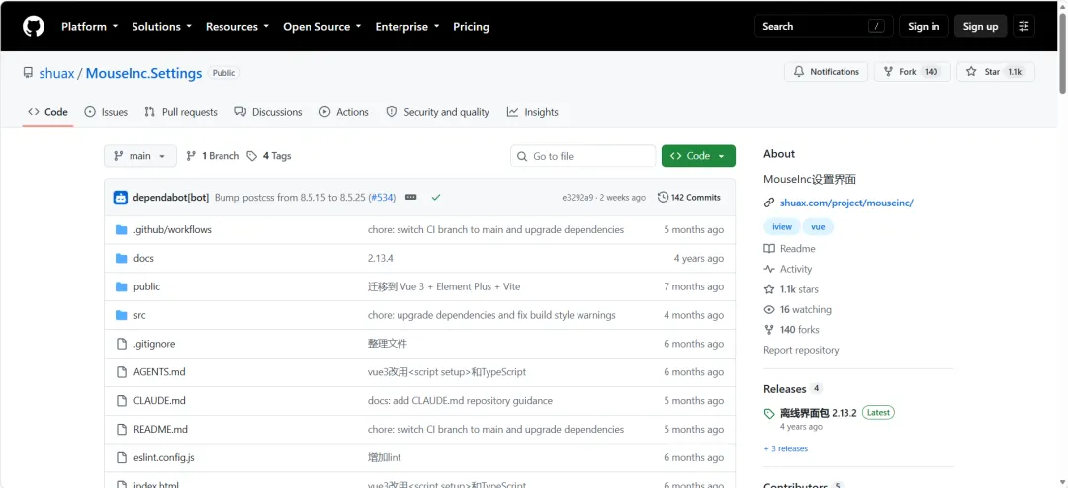Switch to the Actions tab

point(344,112)
